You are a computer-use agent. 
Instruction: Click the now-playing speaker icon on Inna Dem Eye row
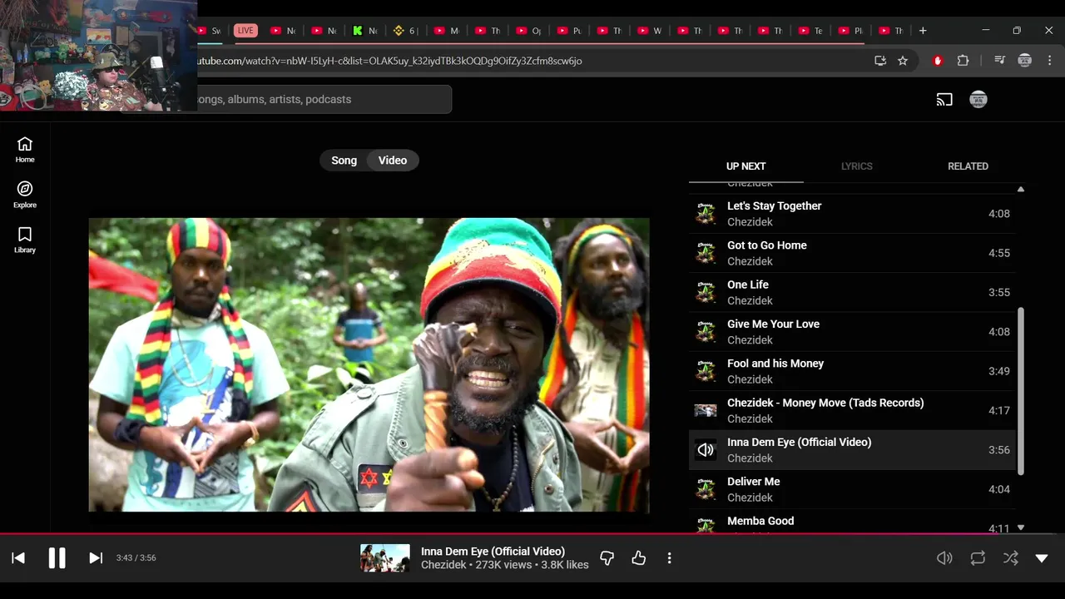(706, 450)
